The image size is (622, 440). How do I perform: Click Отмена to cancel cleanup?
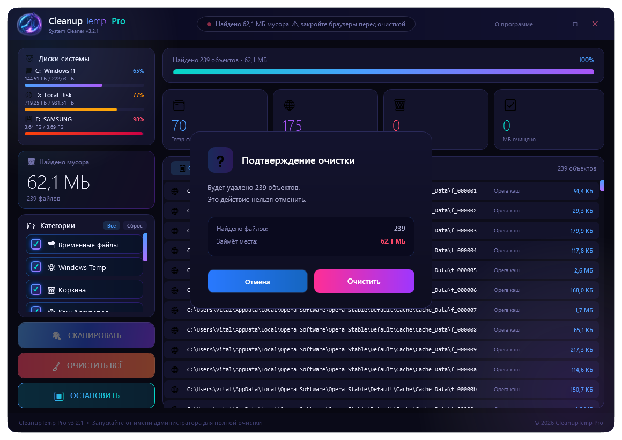click(257, 281)
